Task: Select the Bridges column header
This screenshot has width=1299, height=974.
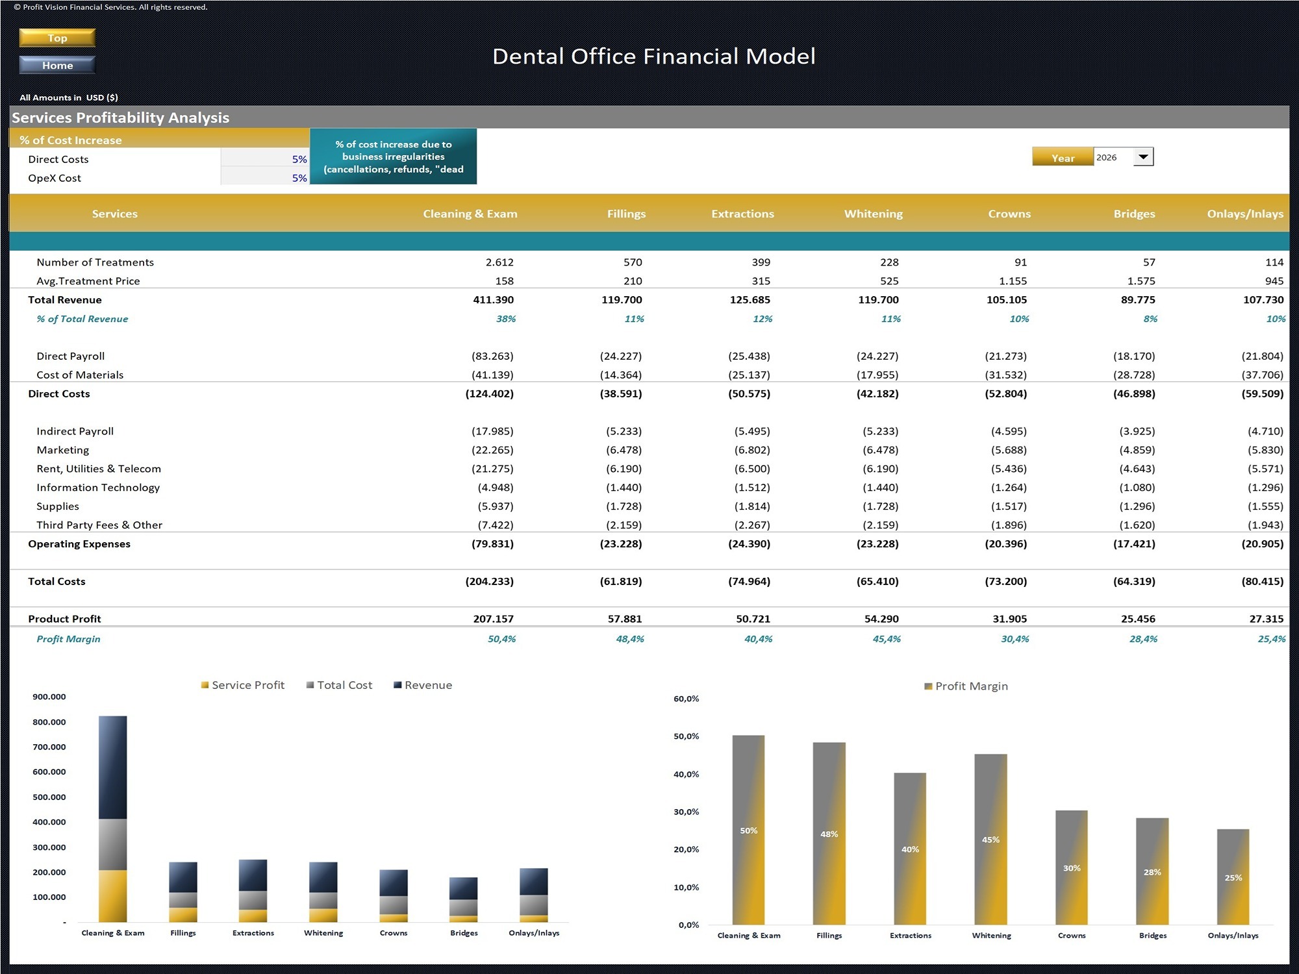Action: (x=1134, y=214)
